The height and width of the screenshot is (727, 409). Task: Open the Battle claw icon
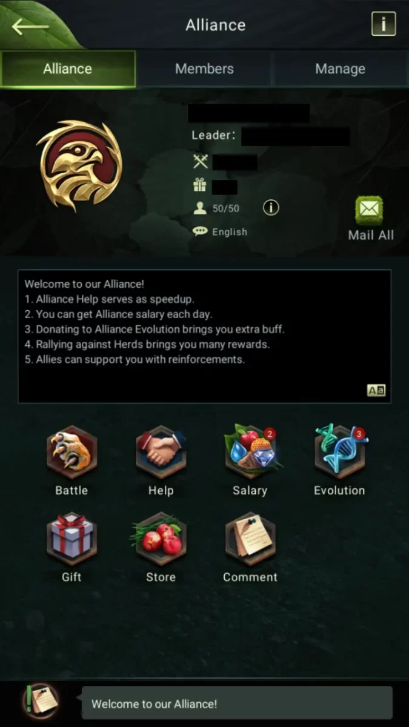point(71,451)
